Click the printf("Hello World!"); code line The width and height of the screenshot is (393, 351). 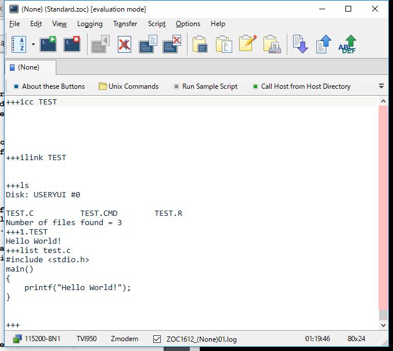click(77, 288)
